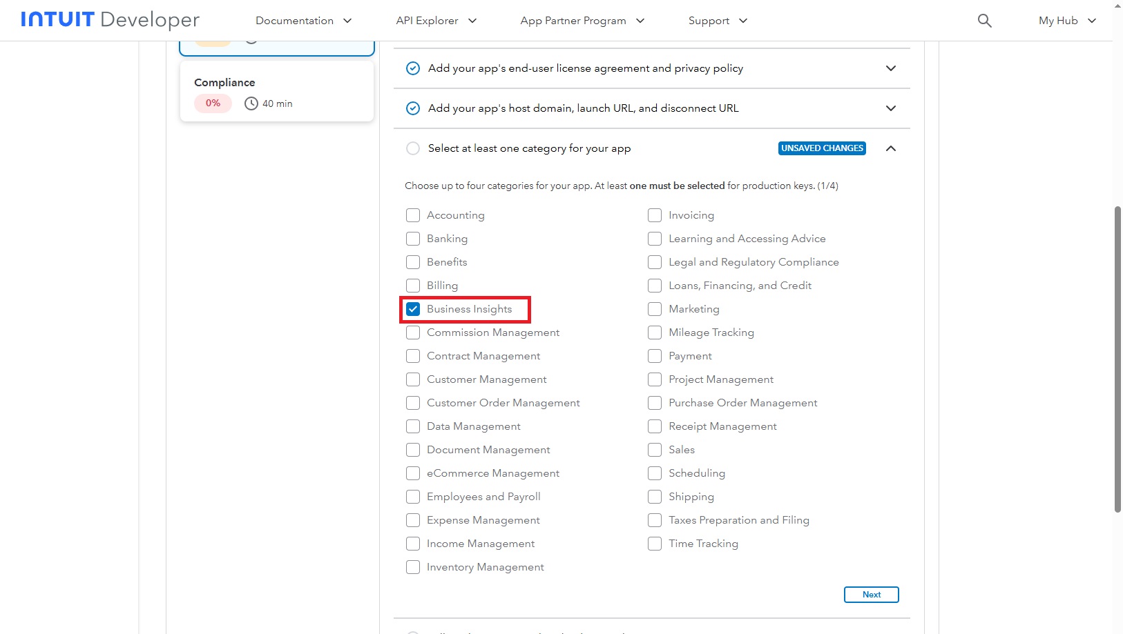Click empty circle icon beside category step
Viewport: 1123px width, 634px height.
click(413, 148)
